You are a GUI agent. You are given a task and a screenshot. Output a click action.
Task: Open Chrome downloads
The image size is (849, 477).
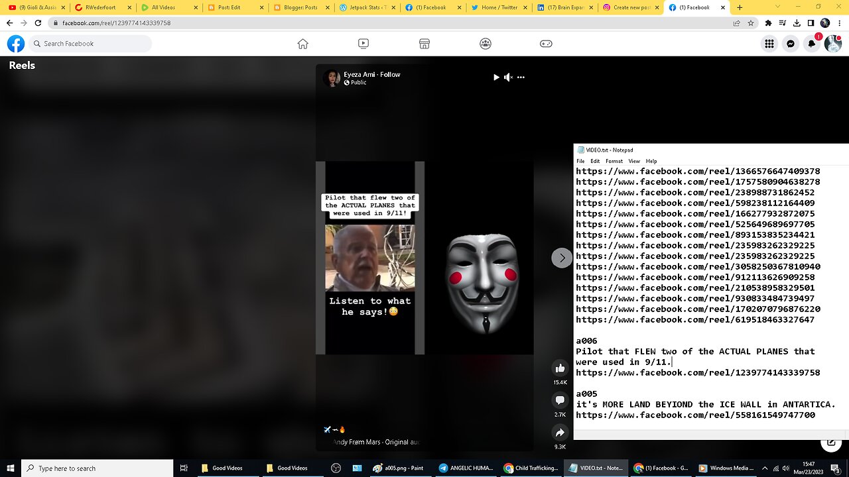[797, 23]
